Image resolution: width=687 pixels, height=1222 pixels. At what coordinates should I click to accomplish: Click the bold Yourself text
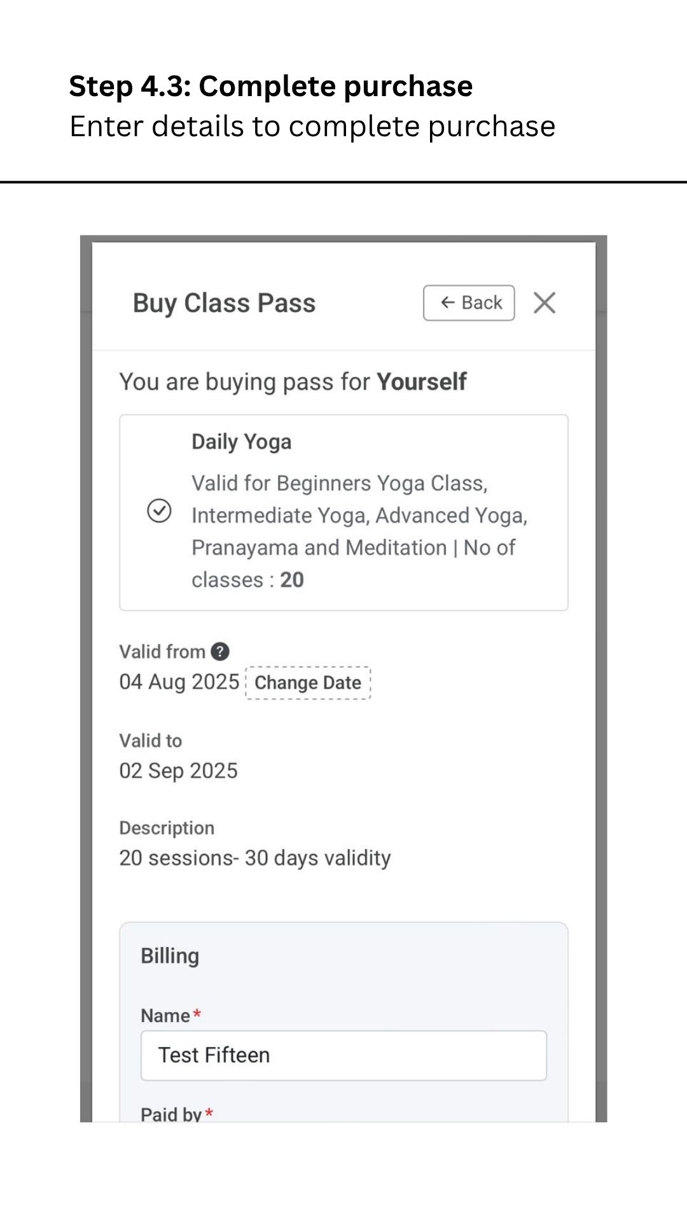pyautogui.click(x=422, y=382)
